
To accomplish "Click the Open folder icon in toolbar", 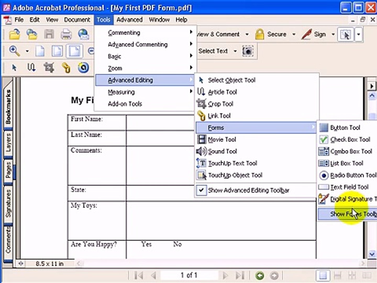I will [x=14, y=34].
